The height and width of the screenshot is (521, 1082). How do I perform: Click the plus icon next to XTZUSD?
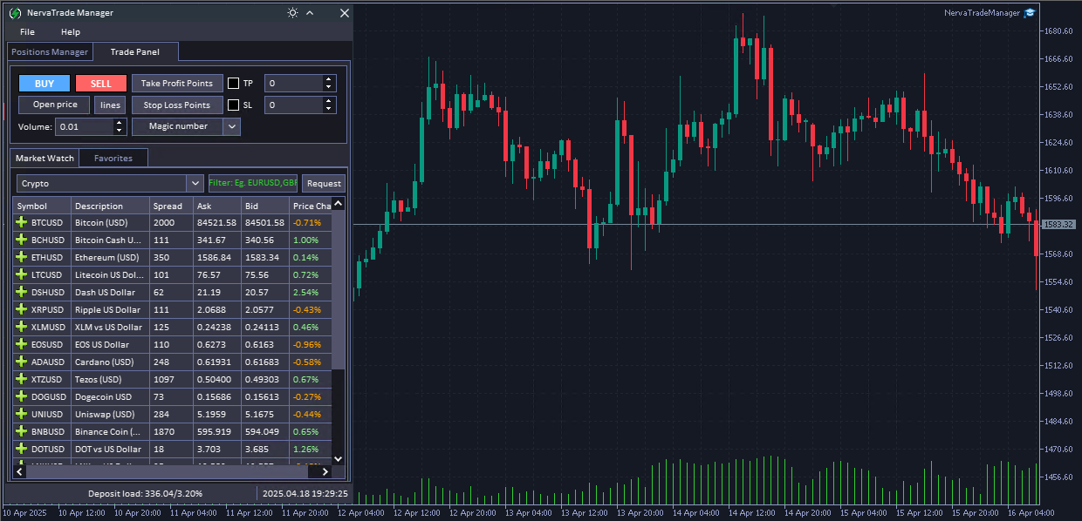pyautogui.click(x=20, y=379)
